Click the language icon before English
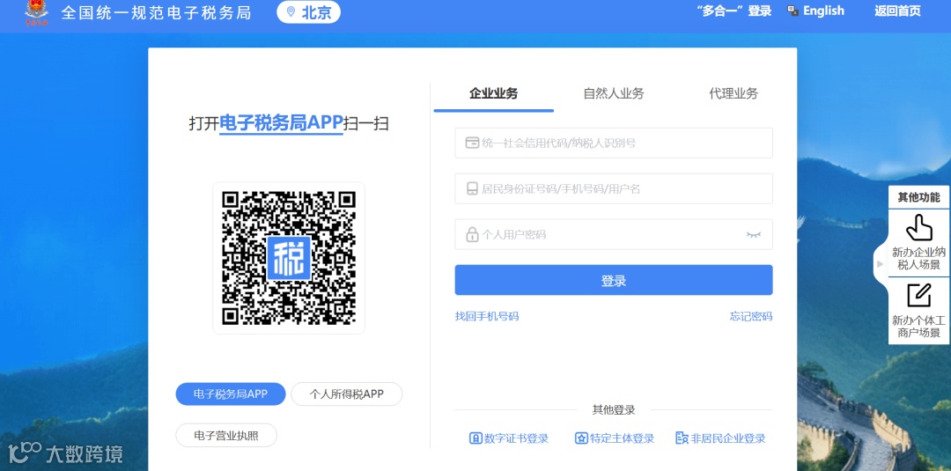 point(792,11)
